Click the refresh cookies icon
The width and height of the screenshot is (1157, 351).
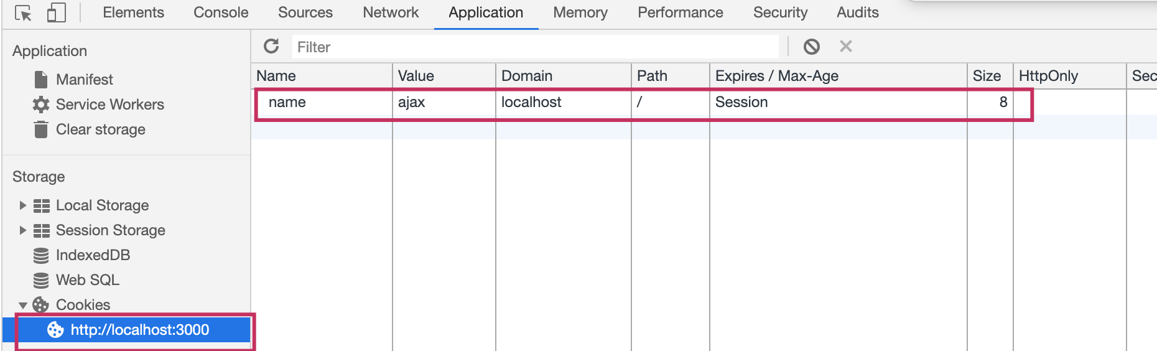[271, 47]
